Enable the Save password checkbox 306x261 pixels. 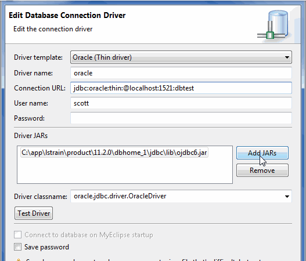(17, 247)
